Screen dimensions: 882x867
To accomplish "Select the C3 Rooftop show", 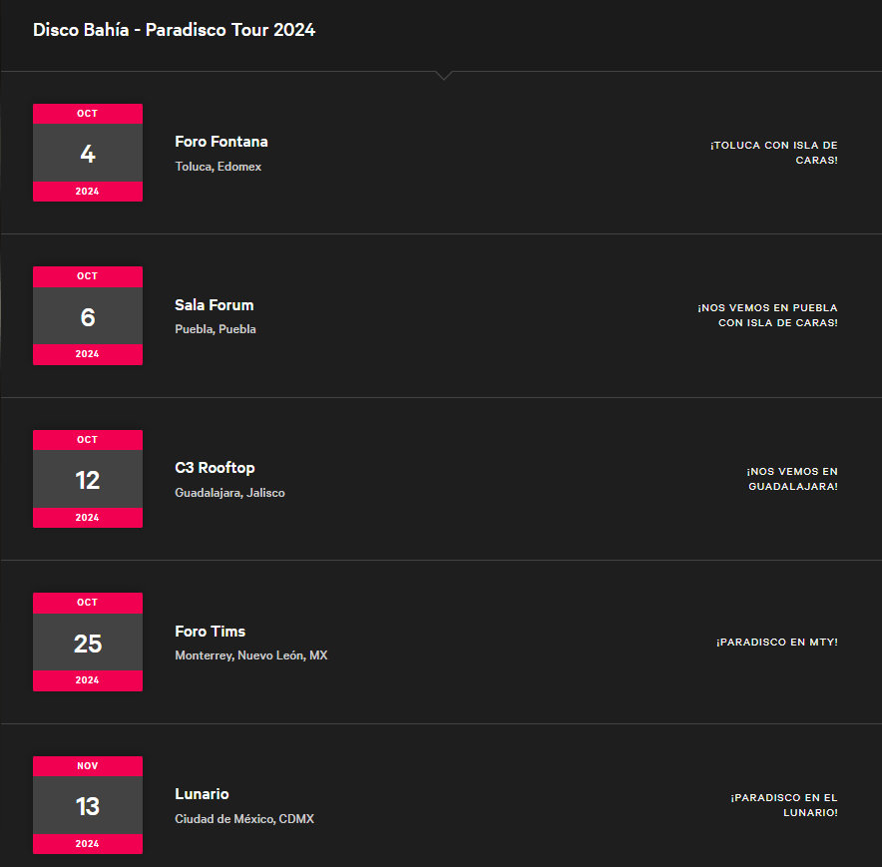I will pos(215,468).
